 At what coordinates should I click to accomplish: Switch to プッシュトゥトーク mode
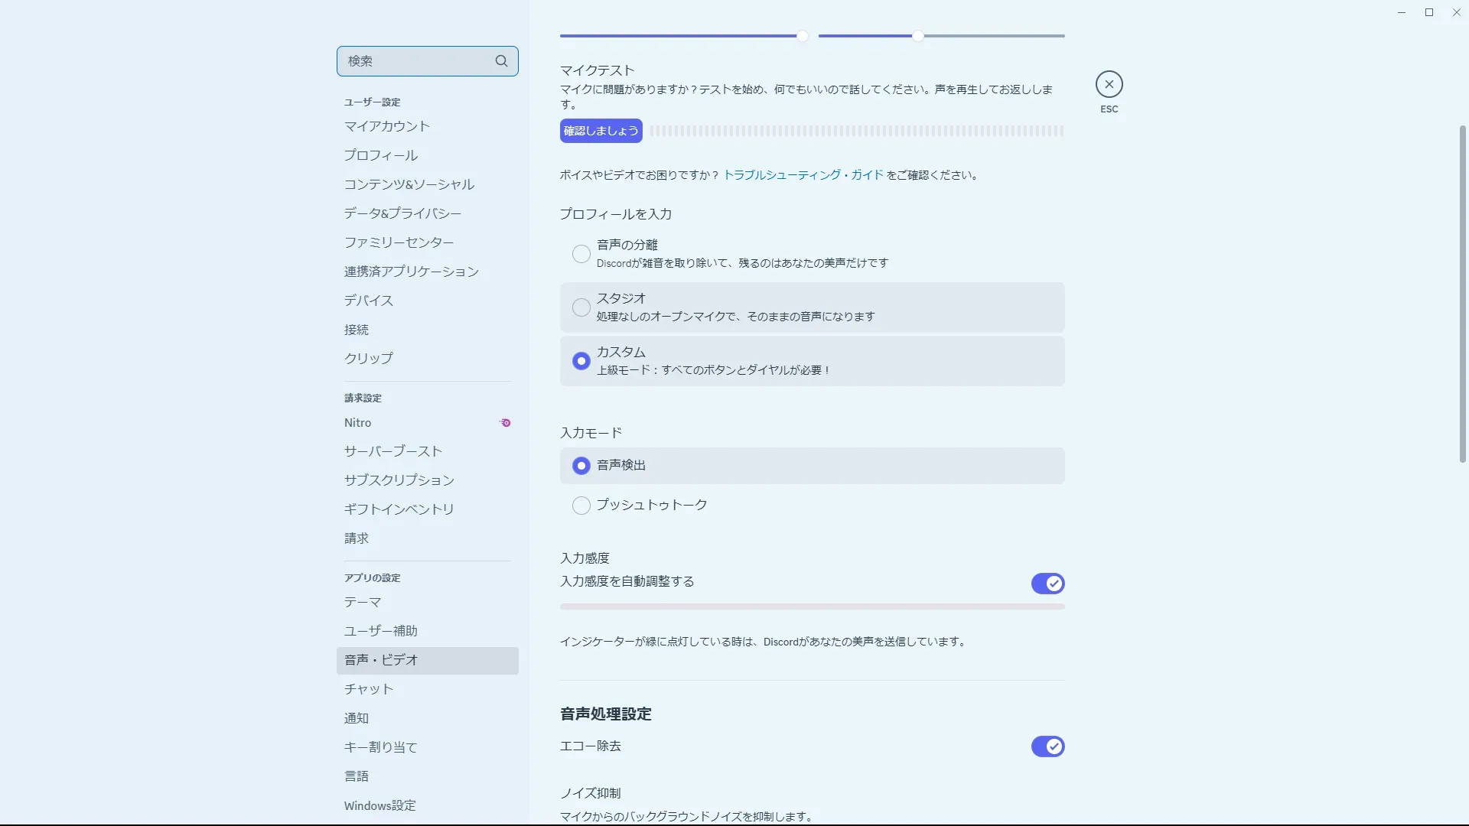coord(581,506)
